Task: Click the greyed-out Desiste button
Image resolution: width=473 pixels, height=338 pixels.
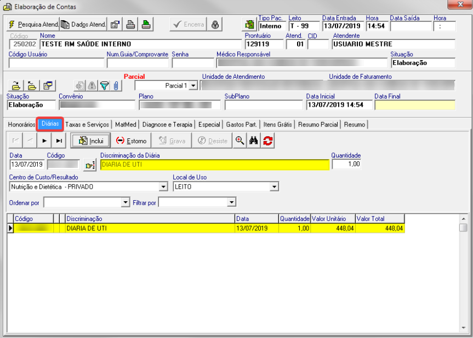Action: tap(212, 141)
